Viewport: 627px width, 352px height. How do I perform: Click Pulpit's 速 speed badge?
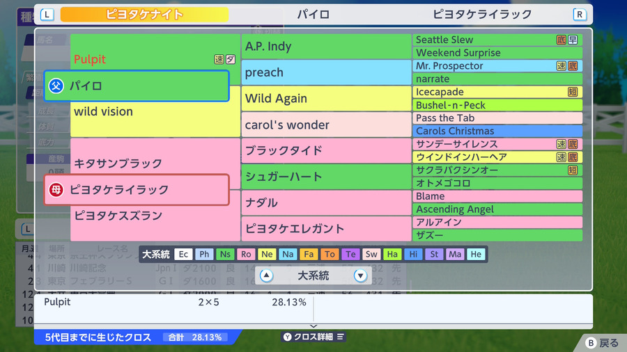pyautogui.click(x=219, y=59)
